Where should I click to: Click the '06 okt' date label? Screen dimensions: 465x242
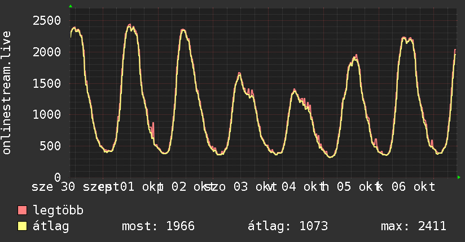pyautogui.click(x=414, y=187)
